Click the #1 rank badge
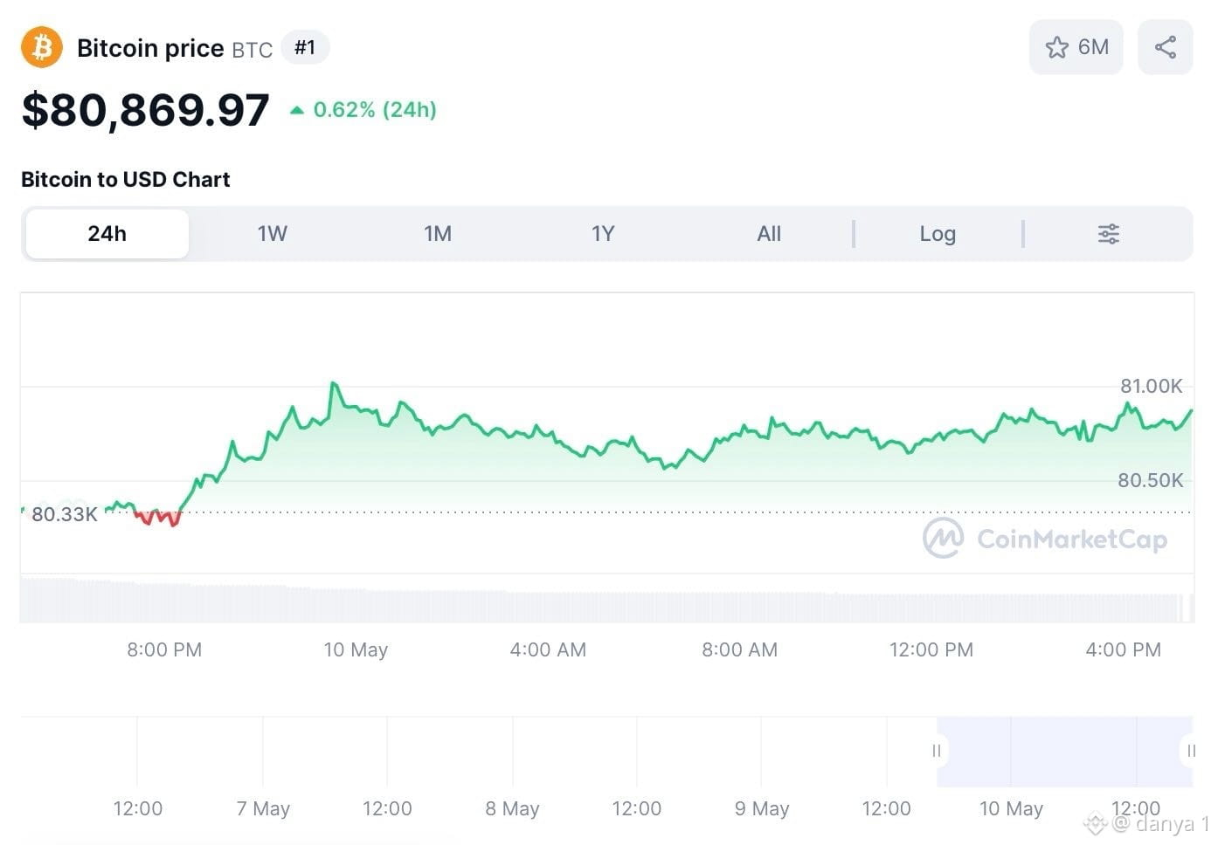The height and width of the screenshot is (845, 1218). pyautogui.click(x=305, y=47)
